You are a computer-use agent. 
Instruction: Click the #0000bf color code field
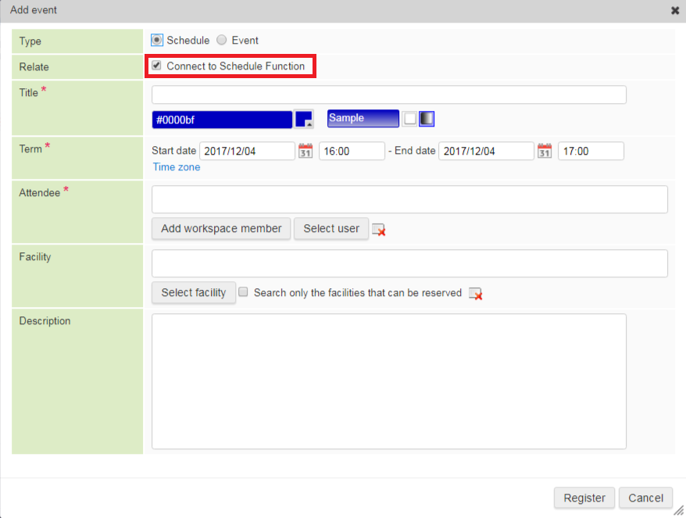222,119
